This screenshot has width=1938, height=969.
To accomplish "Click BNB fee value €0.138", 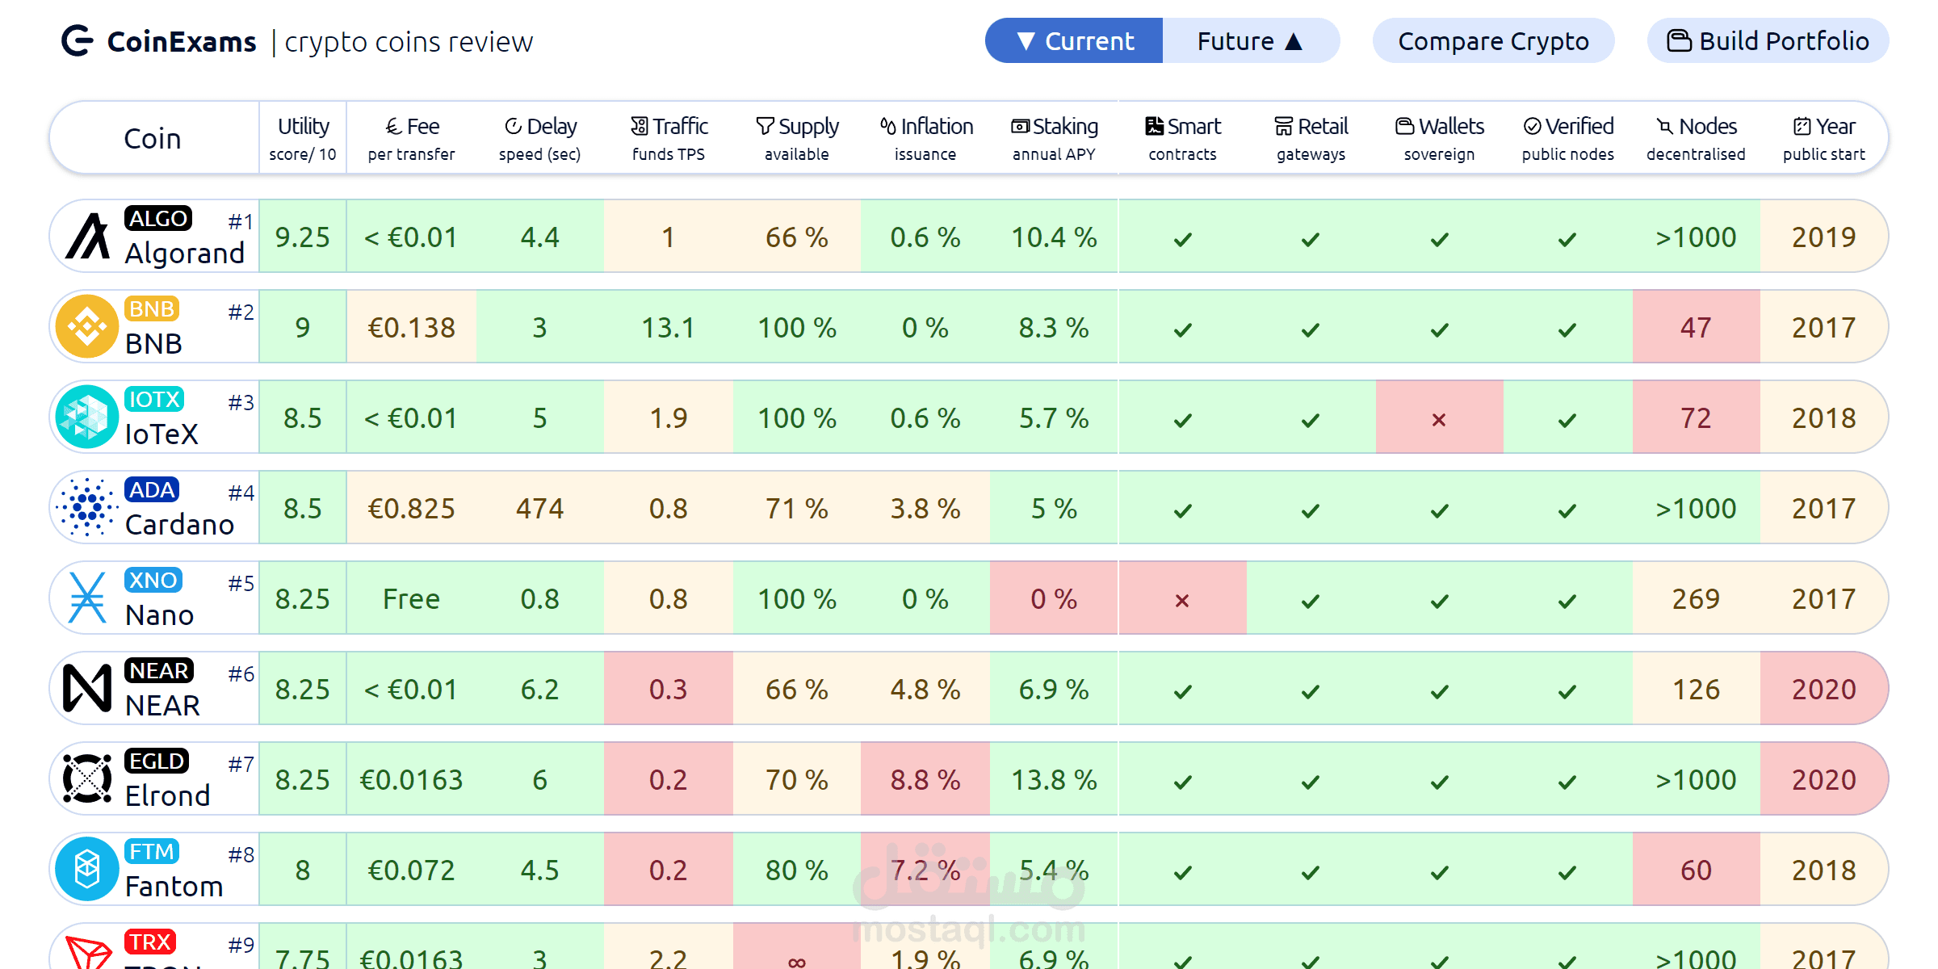I will tap(412, 327).
